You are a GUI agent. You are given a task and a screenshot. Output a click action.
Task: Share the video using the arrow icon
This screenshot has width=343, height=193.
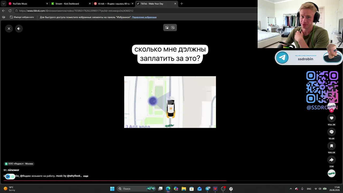tap(331, 160)
